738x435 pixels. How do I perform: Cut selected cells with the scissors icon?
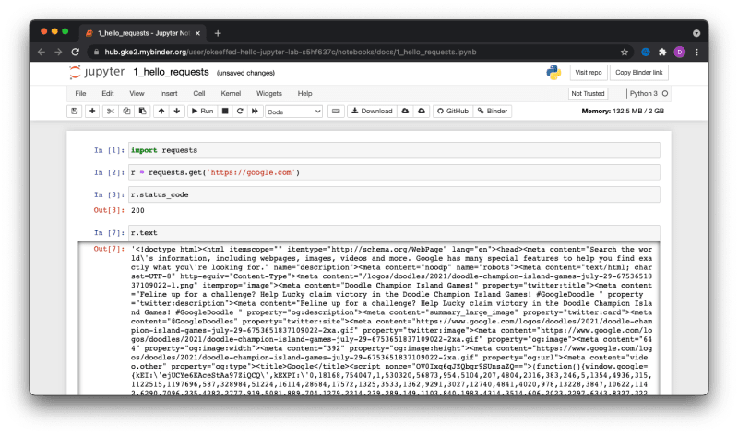[111, 111]
